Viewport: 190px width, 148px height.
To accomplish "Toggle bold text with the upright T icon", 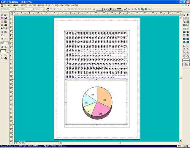I will click(51, 9).
